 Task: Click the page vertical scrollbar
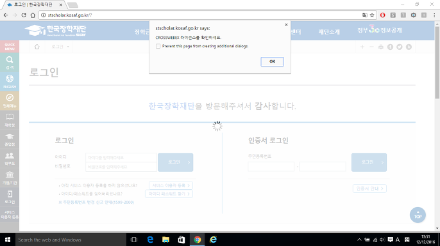click(x=437, y=63)
